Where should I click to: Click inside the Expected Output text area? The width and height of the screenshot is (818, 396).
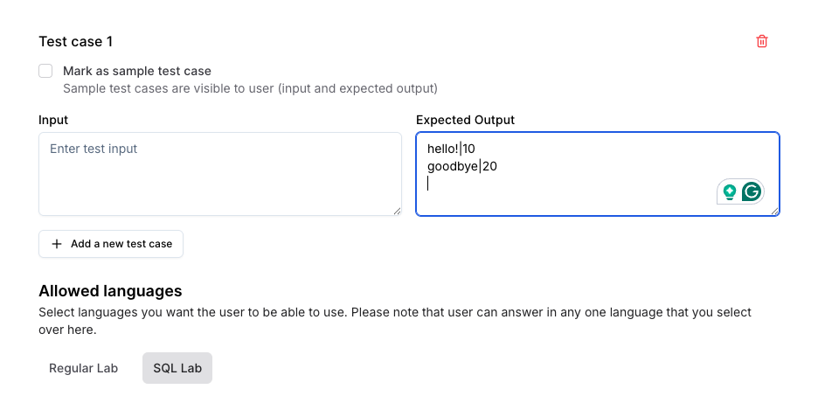tap(598, 174)
